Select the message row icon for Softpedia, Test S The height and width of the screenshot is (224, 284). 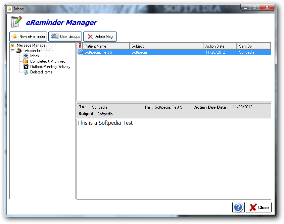(80, 52)
